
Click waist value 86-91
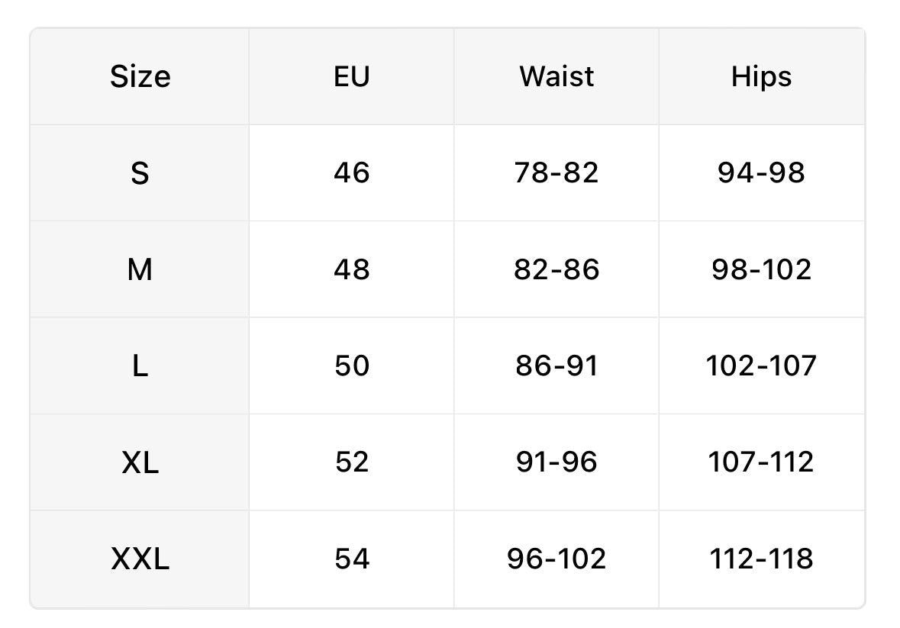coord(556,366)
